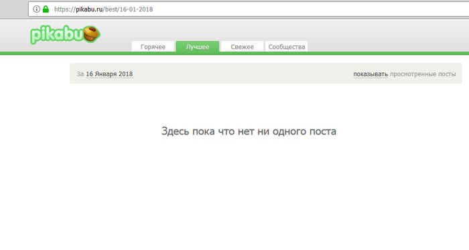The image size is (469, 250).
Task: Click the best/16-01-2018 path in the URL
Action: tap(129, 9)
